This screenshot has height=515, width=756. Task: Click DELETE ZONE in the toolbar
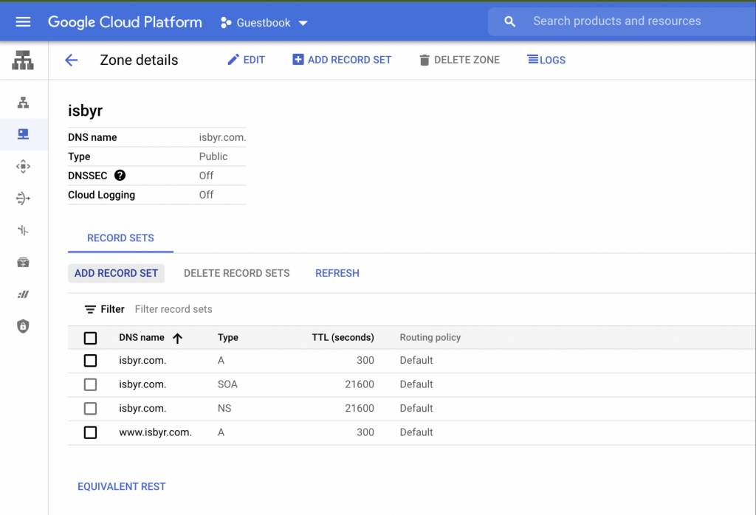(x=459, y=60)
